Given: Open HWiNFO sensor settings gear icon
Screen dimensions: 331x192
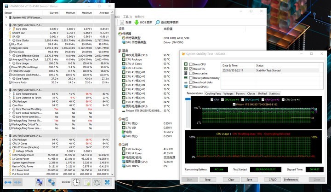Looking at the screenshot, I should tap(97, 182).
